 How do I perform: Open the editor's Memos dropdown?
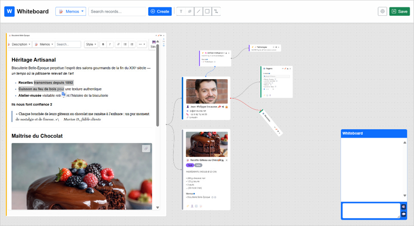click(x=44, y=44)
